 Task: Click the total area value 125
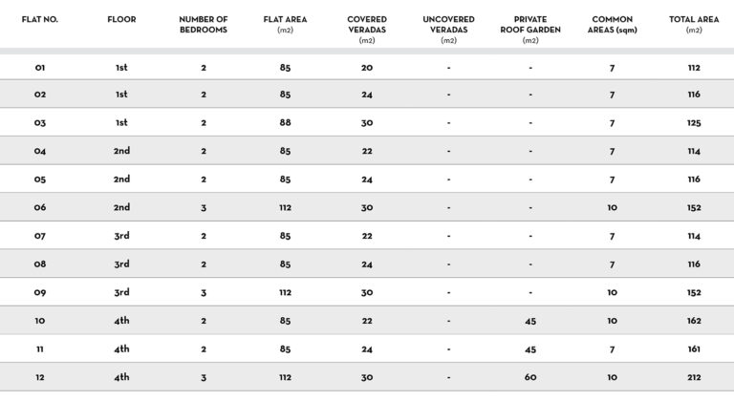[x=694, y=123]
